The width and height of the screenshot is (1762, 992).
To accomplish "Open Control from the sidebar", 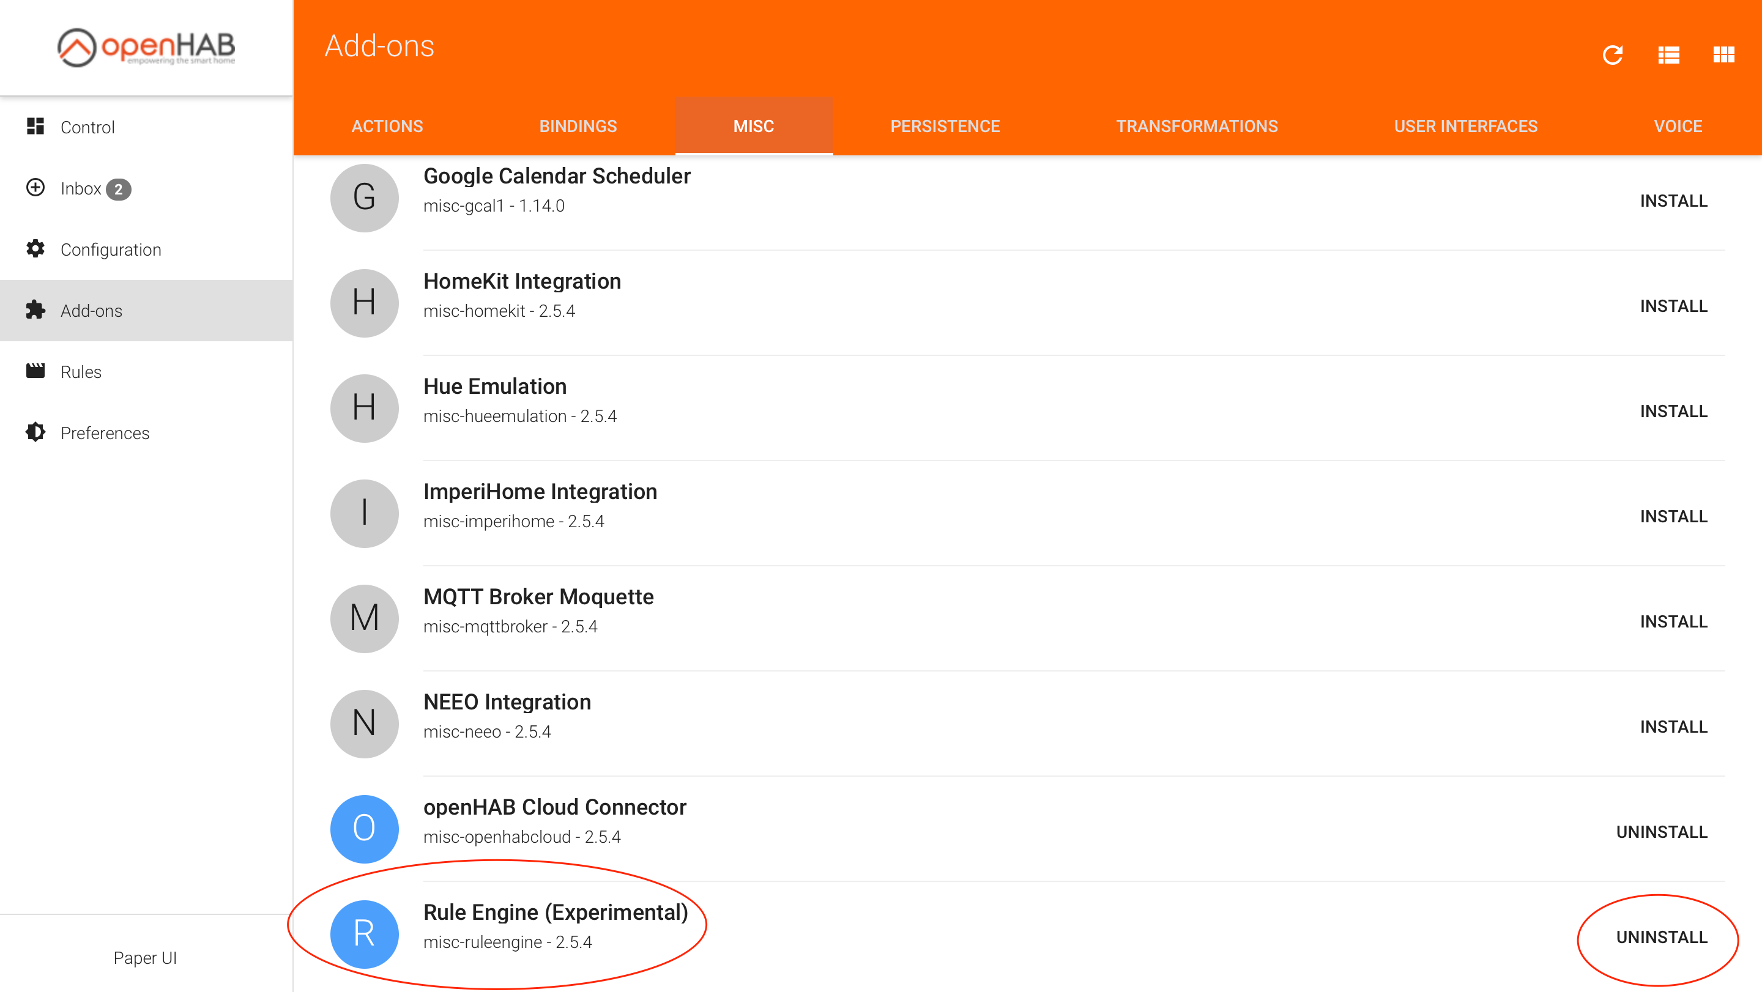I will pyautogui.click(x=87, y=127).
